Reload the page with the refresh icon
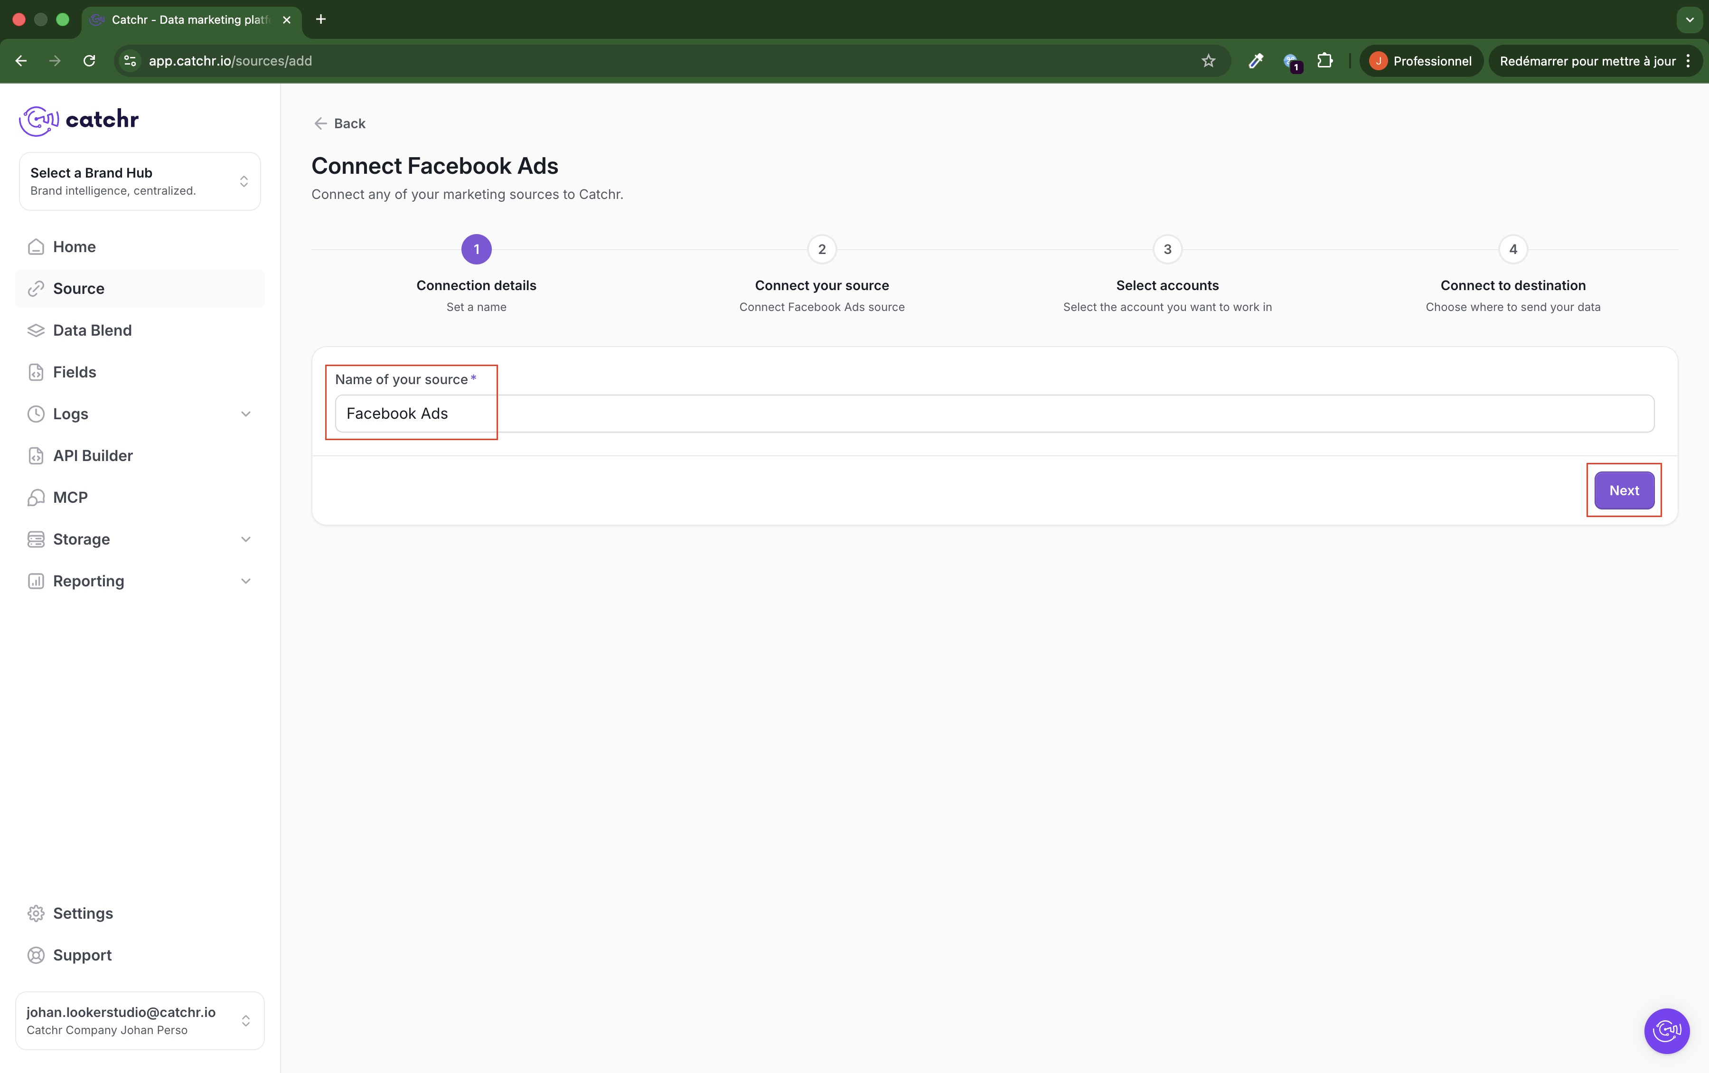Image resolution: width=1709 pixels, height=1073 pixels. click(89, 61)
